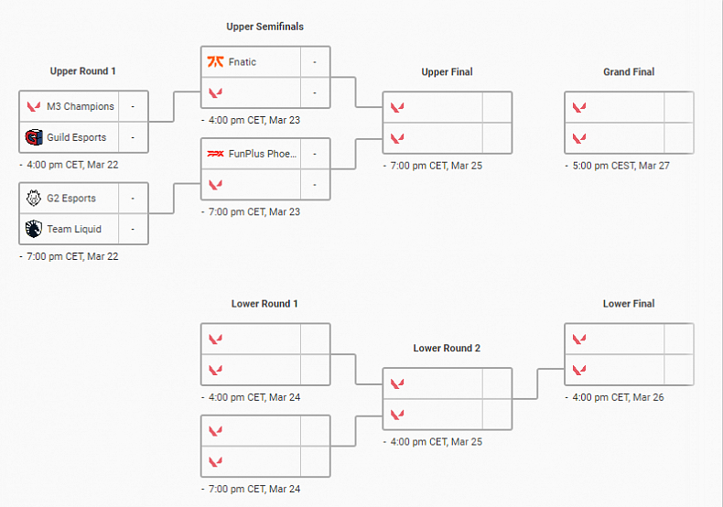Click the Fnatic team logo
Image resolution: width=723 pixels, height=507 pixels.
coord(216,62)
